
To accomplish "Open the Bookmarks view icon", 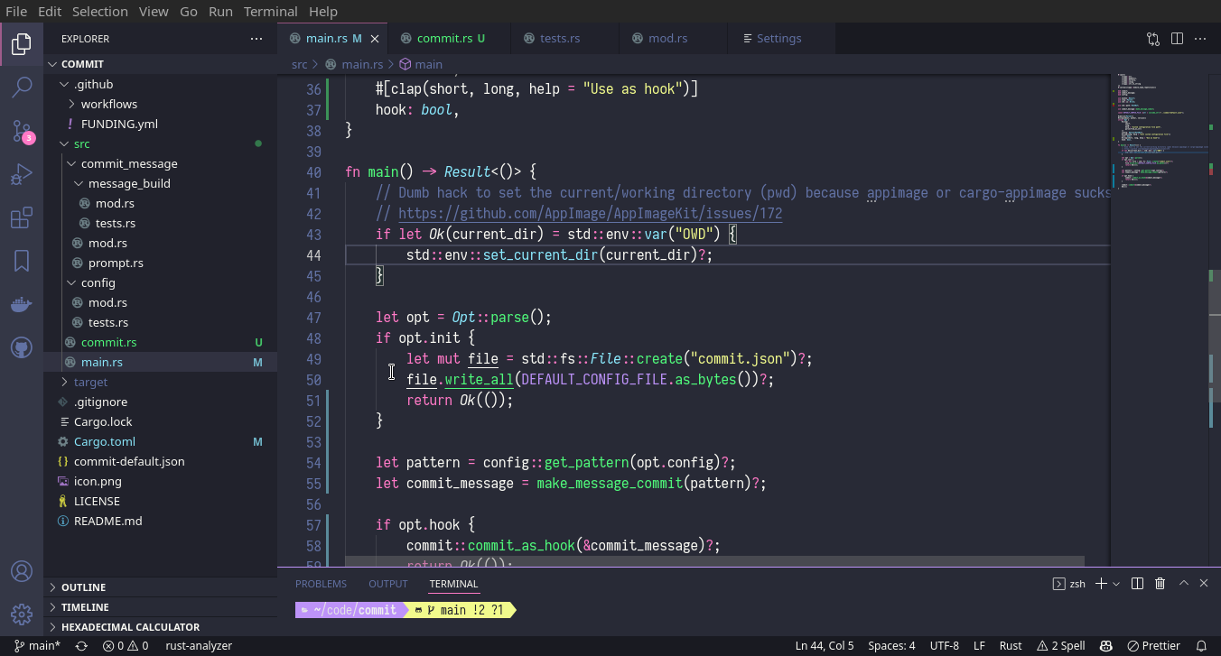I will tap(22, 262).
